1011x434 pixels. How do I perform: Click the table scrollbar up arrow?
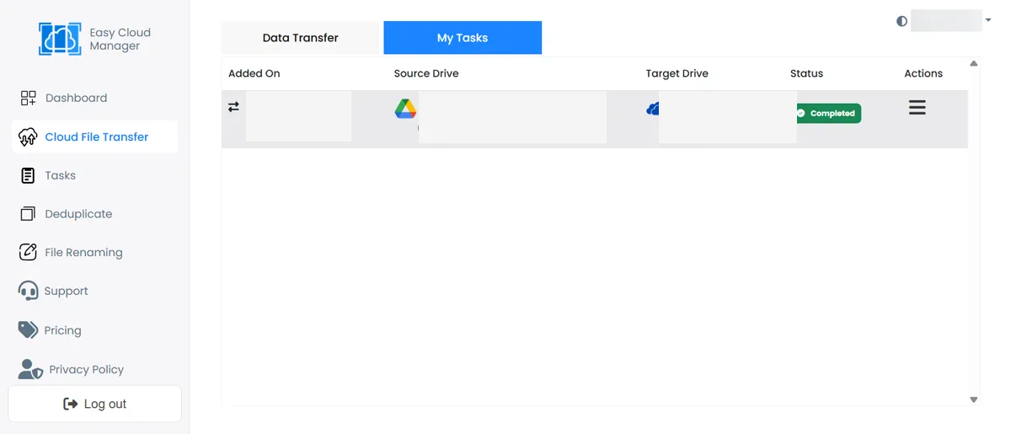point(974,63)
